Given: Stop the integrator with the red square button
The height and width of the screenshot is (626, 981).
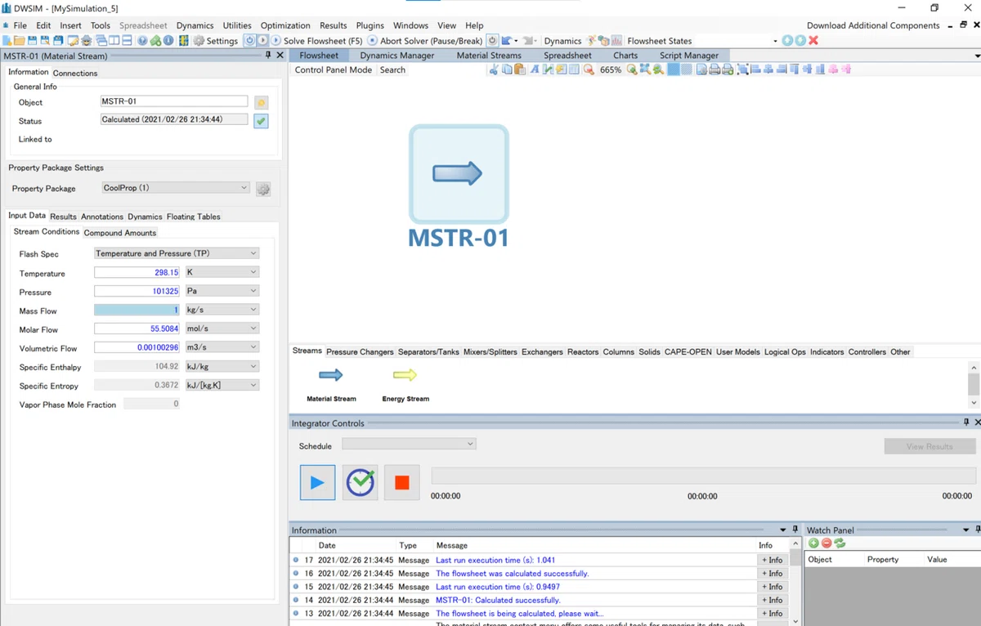Looking at the screenshot, I should point(401,482).
